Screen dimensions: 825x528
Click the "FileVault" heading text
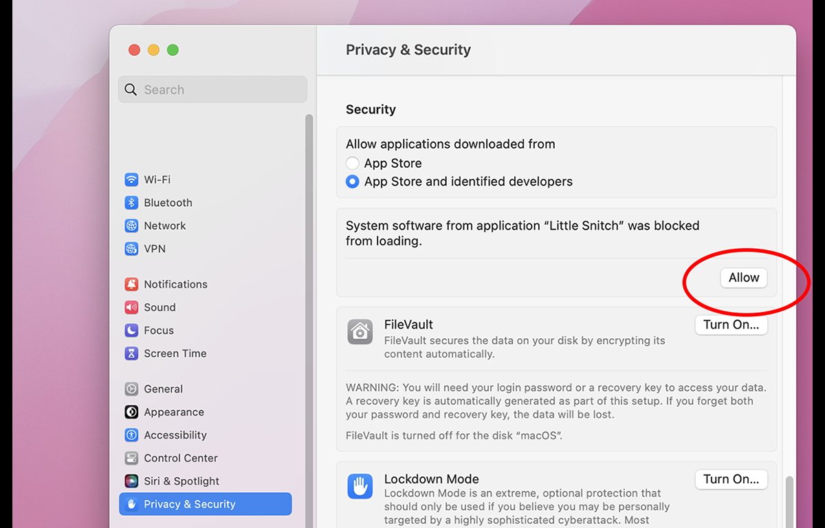408,324
